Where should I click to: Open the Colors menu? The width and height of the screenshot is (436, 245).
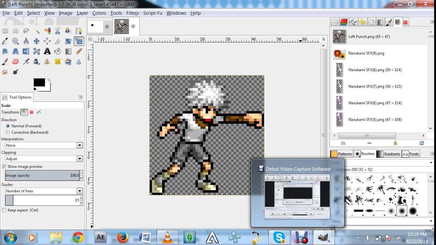(99, 13)
